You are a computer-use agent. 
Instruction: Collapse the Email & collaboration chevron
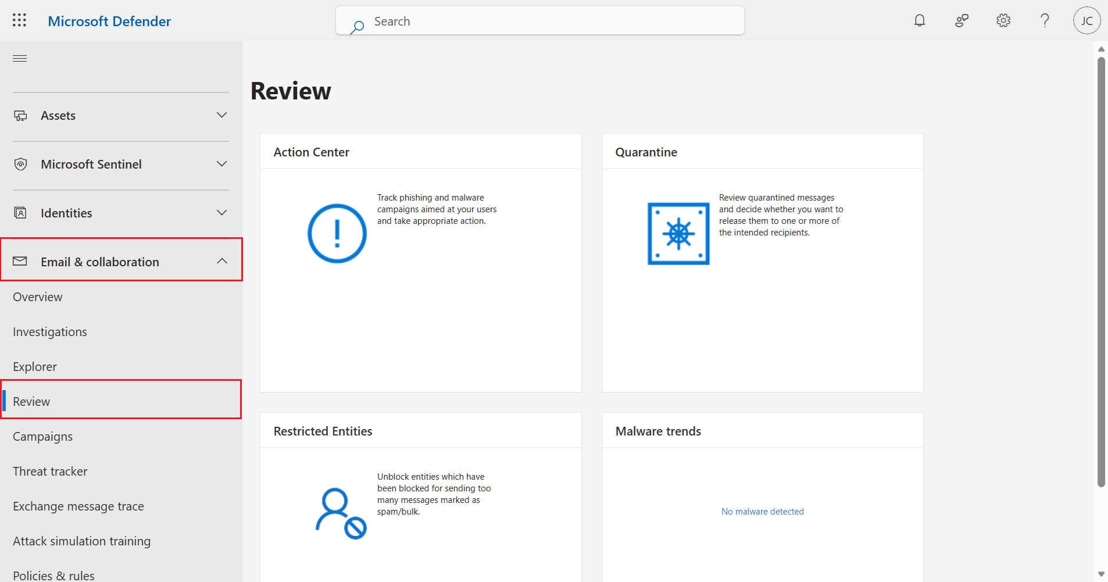221,261
